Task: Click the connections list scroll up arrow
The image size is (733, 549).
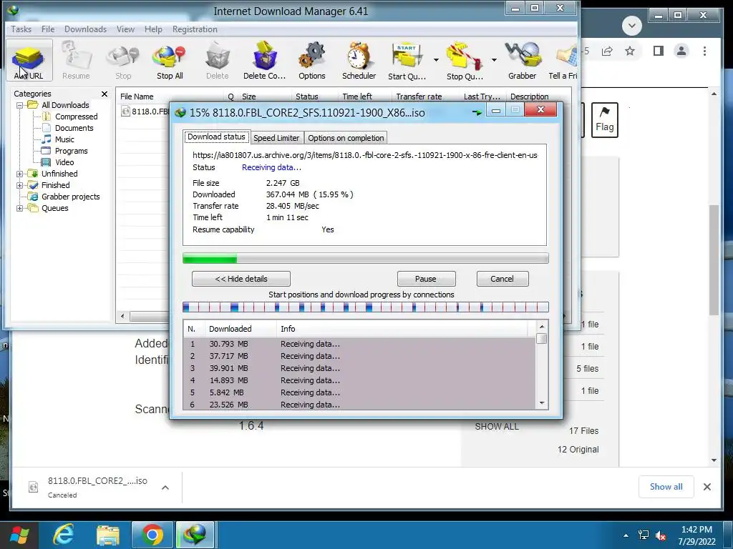Action: (542, 326)
